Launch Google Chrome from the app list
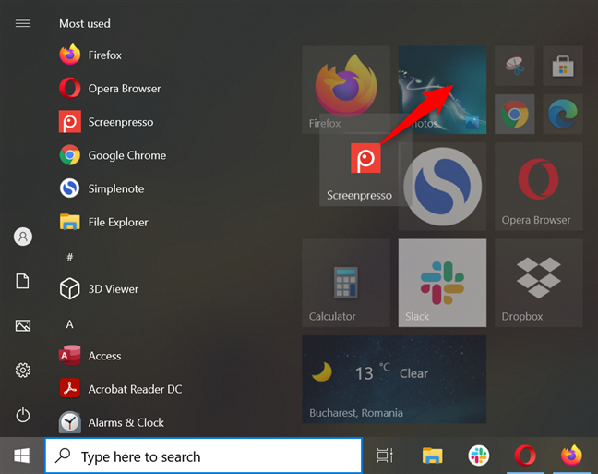Screen dimensions: 598x474 [113, 155]
